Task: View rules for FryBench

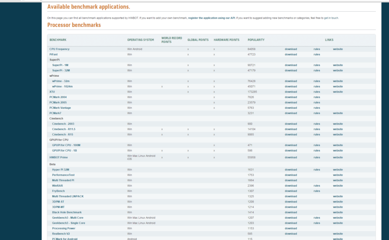Action: coord(316,191)
